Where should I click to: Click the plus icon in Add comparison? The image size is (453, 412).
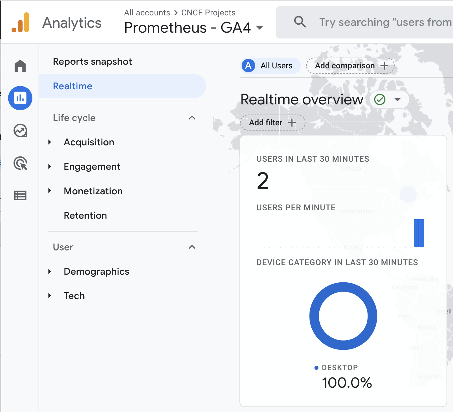point(384,66)
